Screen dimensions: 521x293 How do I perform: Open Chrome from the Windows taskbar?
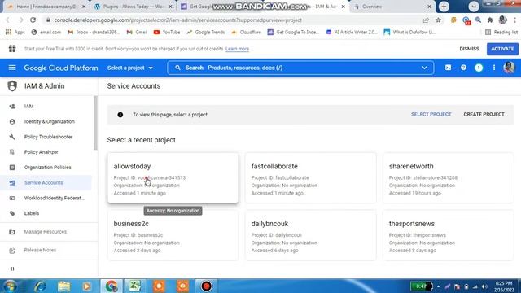coord(112,286)
